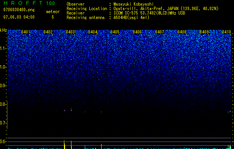Image resolution: width=234 pixels, height=149 pixels.
Task: Click the "Receiver" field label
Action: (76, 13)
